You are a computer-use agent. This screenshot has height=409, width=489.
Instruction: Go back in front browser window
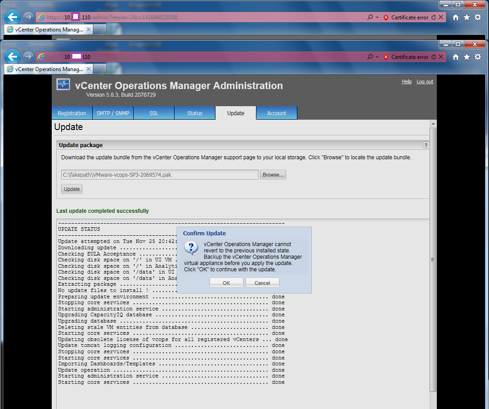point(13,57)
